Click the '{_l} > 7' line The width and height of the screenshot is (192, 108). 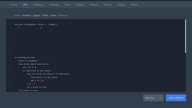(31, 84)
